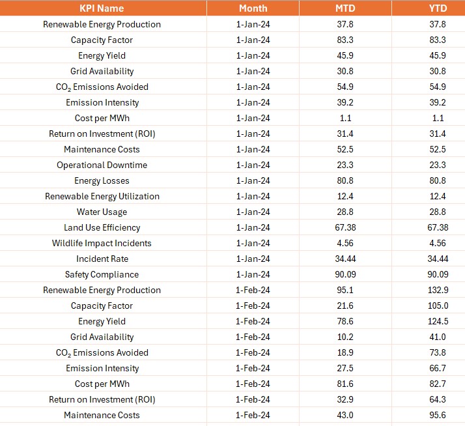This screenshot has width=465, height=426.
Task: Select the MTD cell showing 23.3
Action: pos(345,165)
